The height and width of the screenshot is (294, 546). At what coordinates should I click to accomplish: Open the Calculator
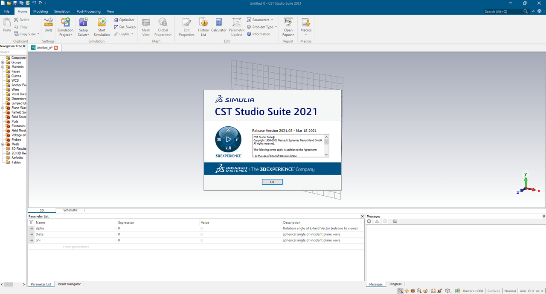pyautogui.click(x=219, y=25)
